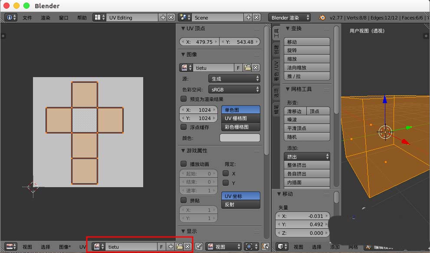Open the sRGB 色彩空间 dropdown
Viewport: 430px width, 253px height.
[x=234, y=89]
